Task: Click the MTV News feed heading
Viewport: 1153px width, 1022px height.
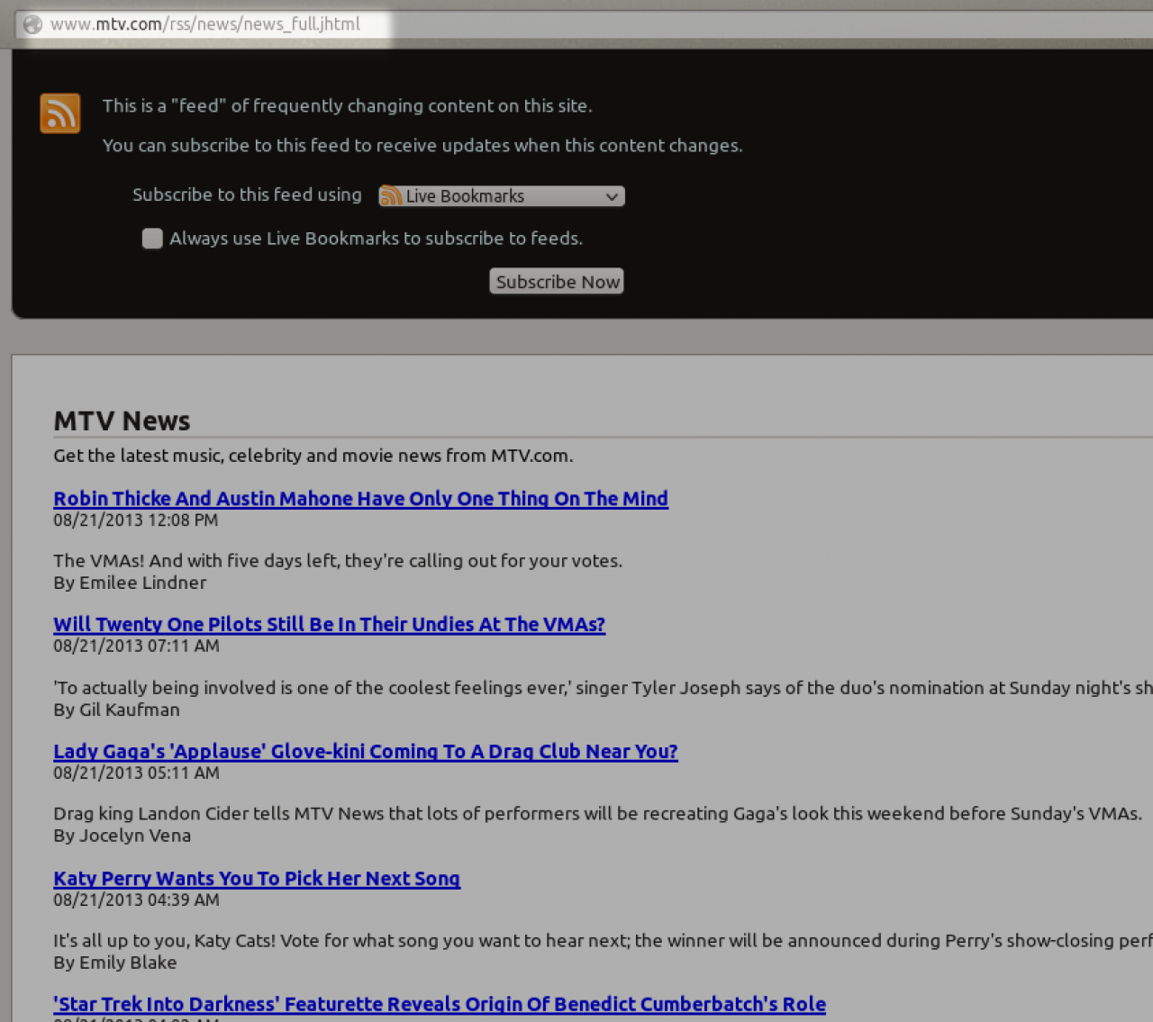Action: pyautogui.click(x=122, y=421)
